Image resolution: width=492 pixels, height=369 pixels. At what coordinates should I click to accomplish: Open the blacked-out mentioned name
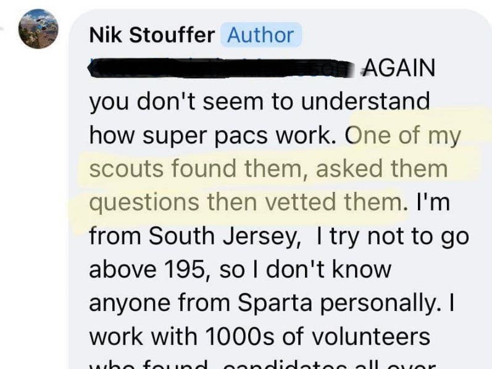click(x=222, y=68)
